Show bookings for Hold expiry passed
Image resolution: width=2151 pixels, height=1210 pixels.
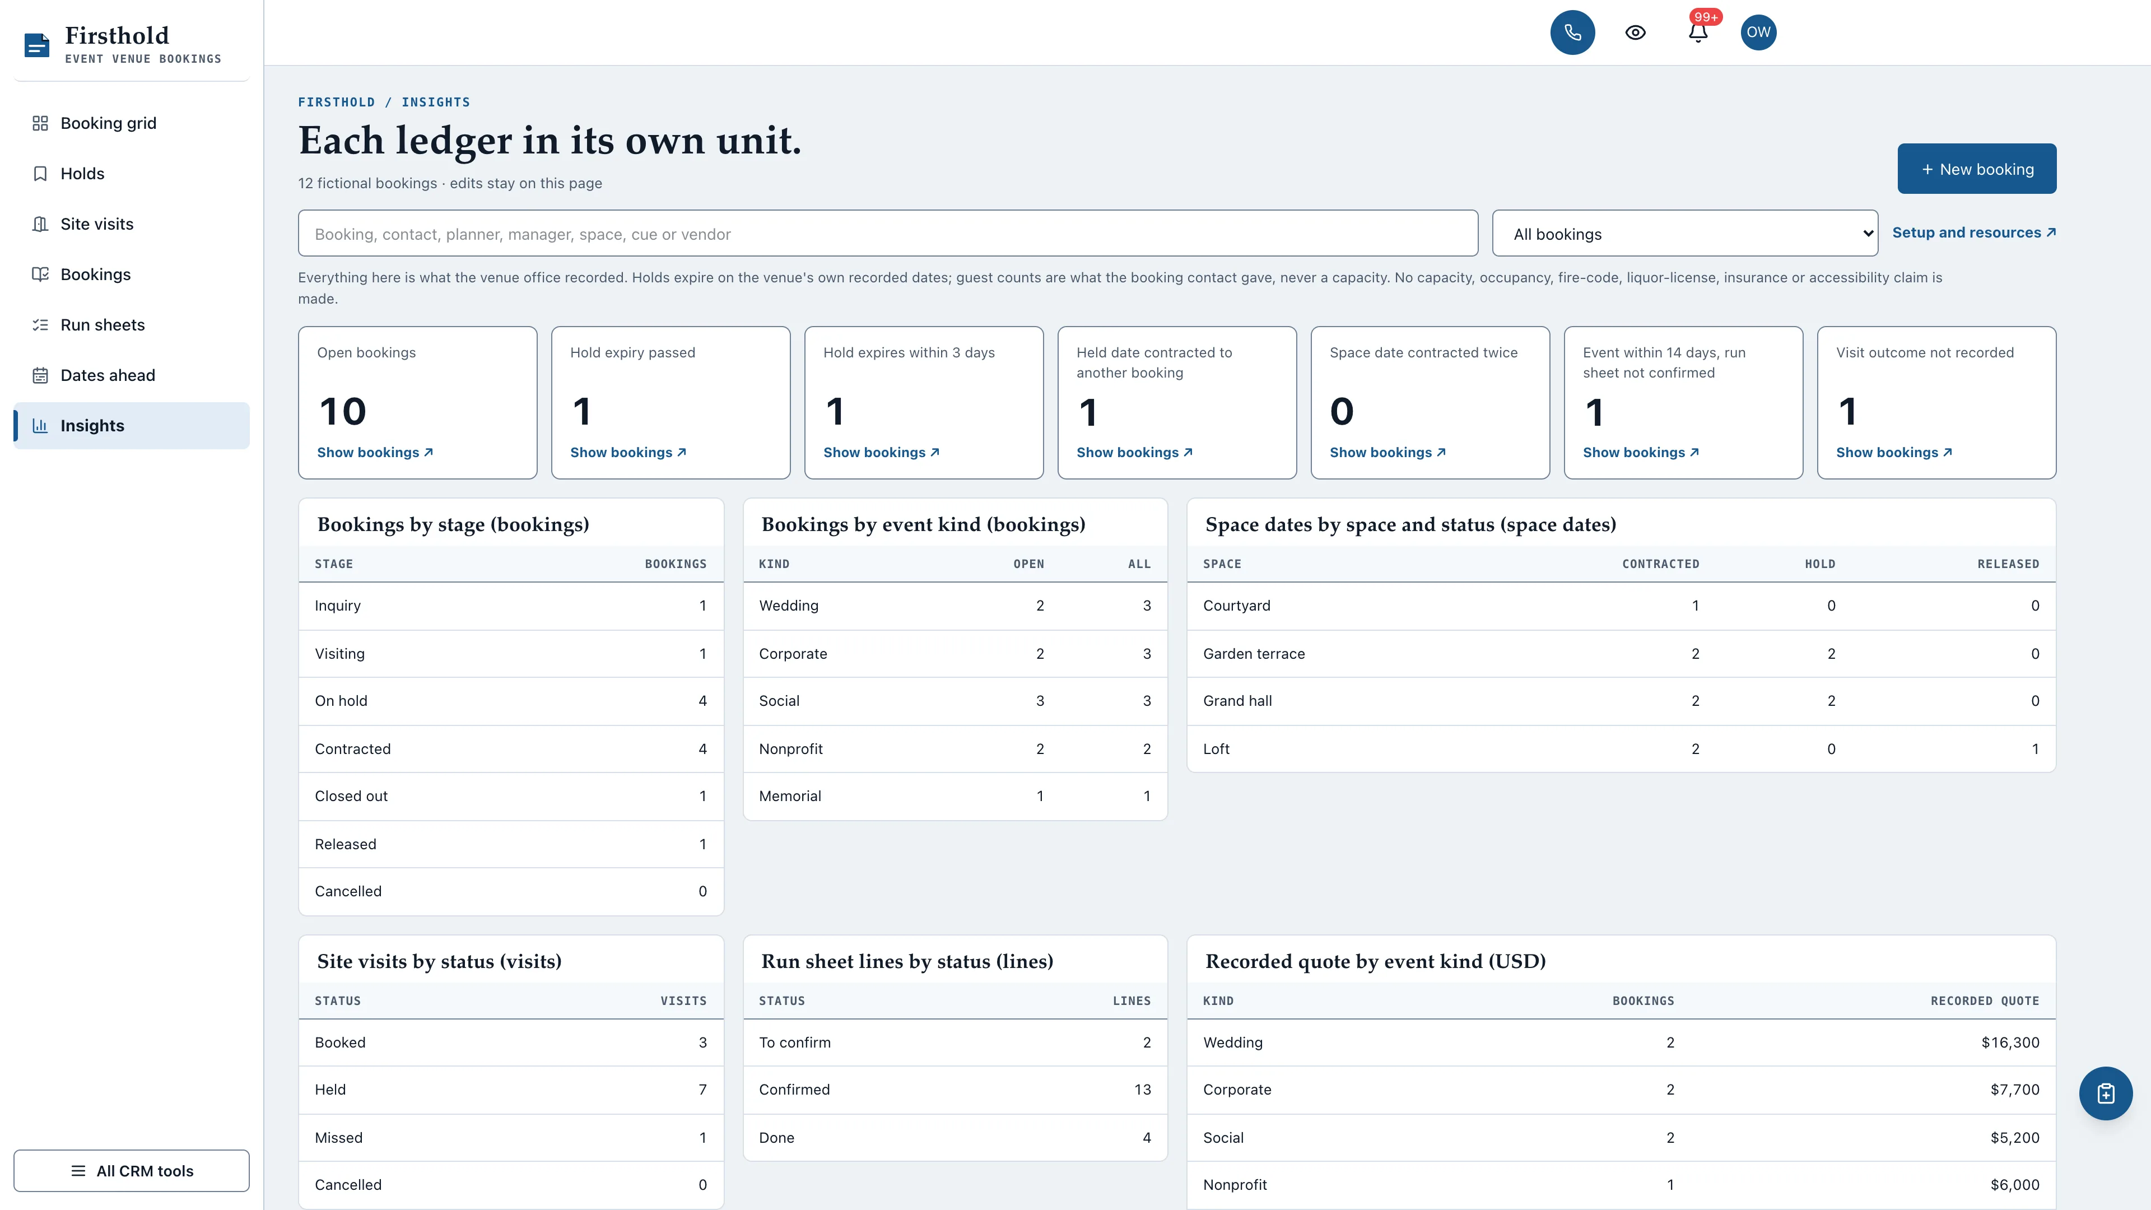(628, 453)
